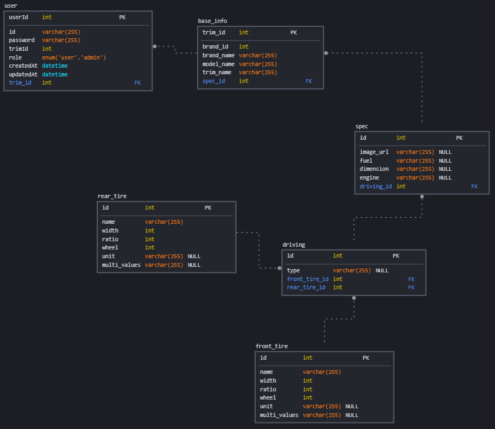
Task: Select the role enum field in user
Action: [x=16, y=57]
